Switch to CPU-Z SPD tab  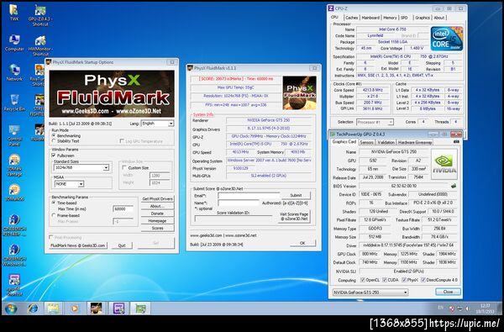(x=404, y=18)
